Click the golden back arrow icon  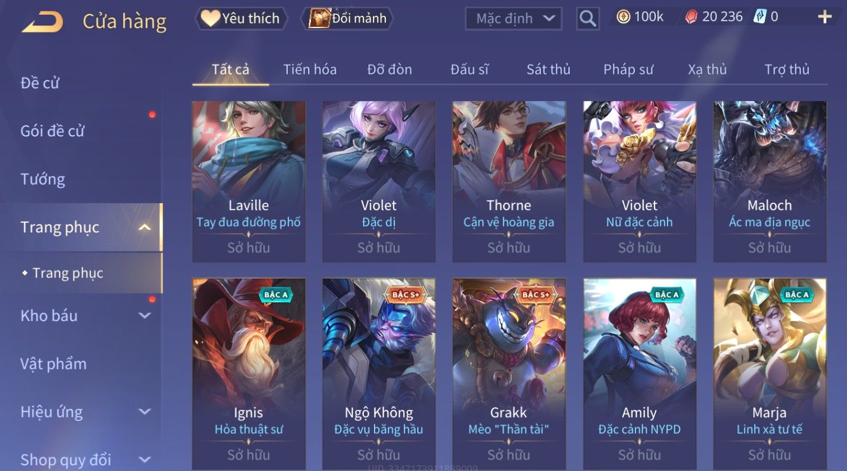coord(42,22)
